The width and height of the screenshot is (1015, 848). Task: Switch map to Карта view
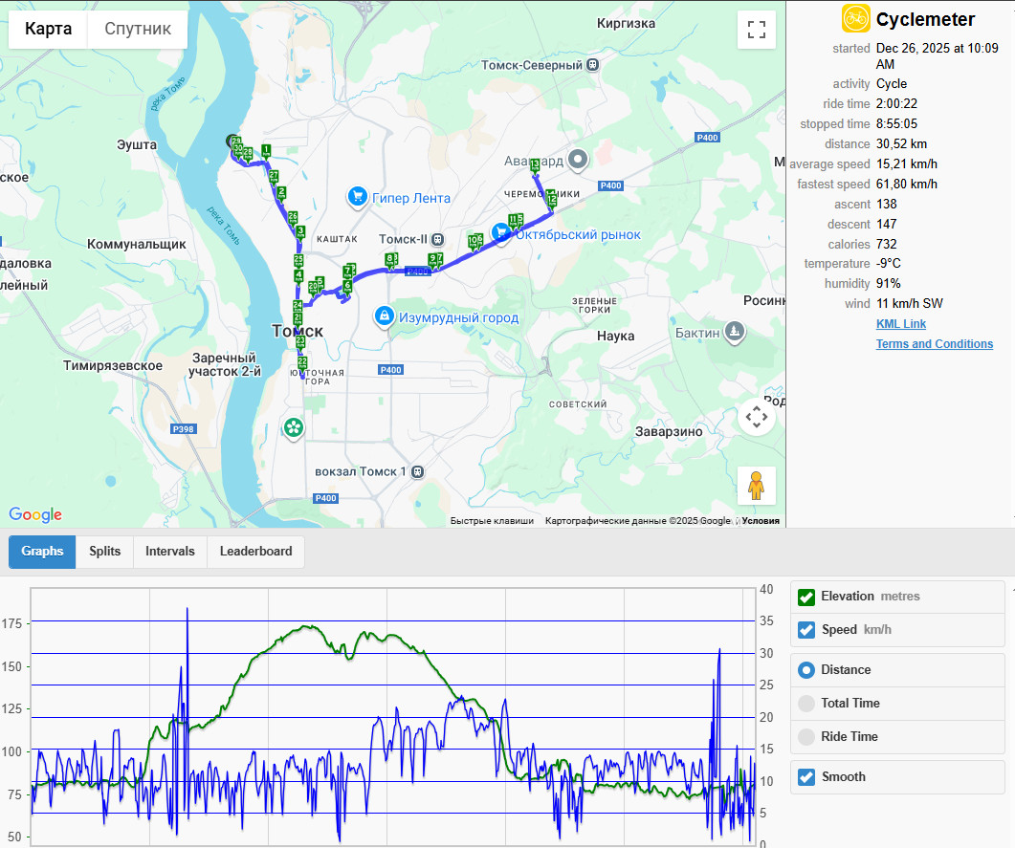(x=48, y=29)
